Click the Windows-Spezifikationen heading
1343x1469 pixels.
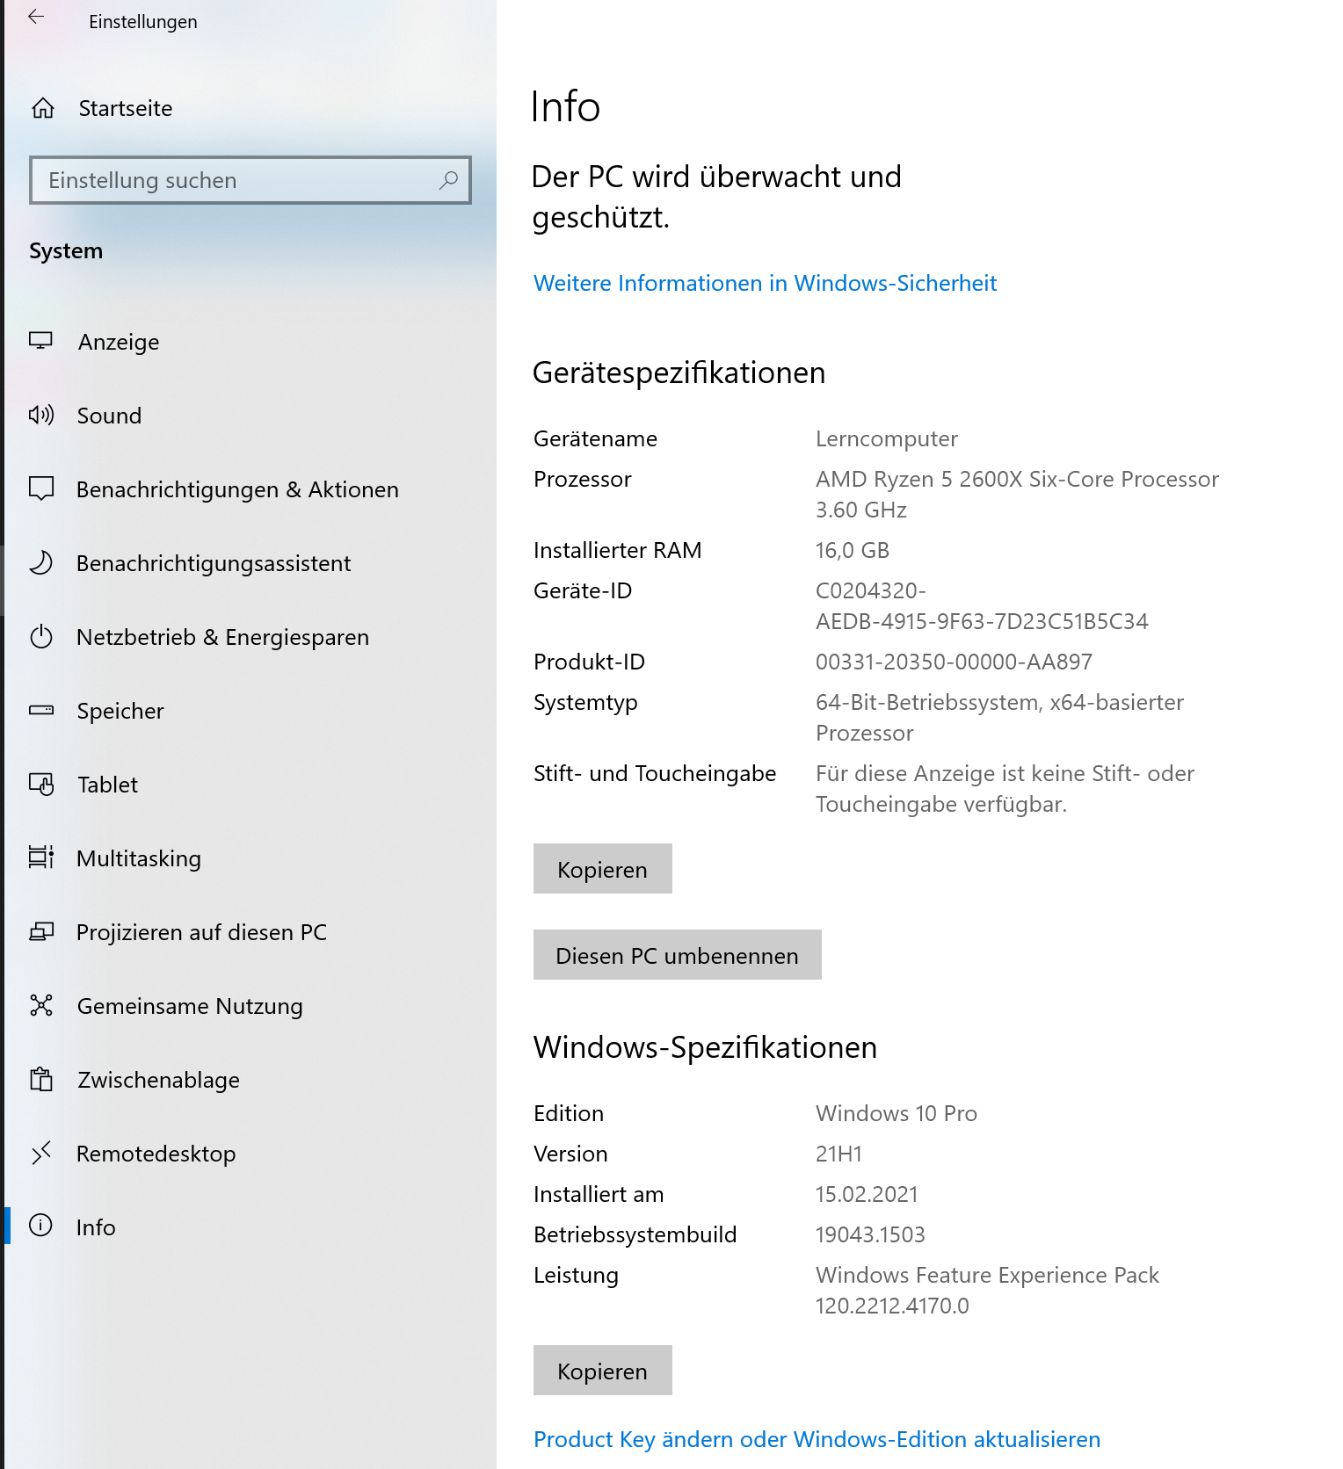705,1047
